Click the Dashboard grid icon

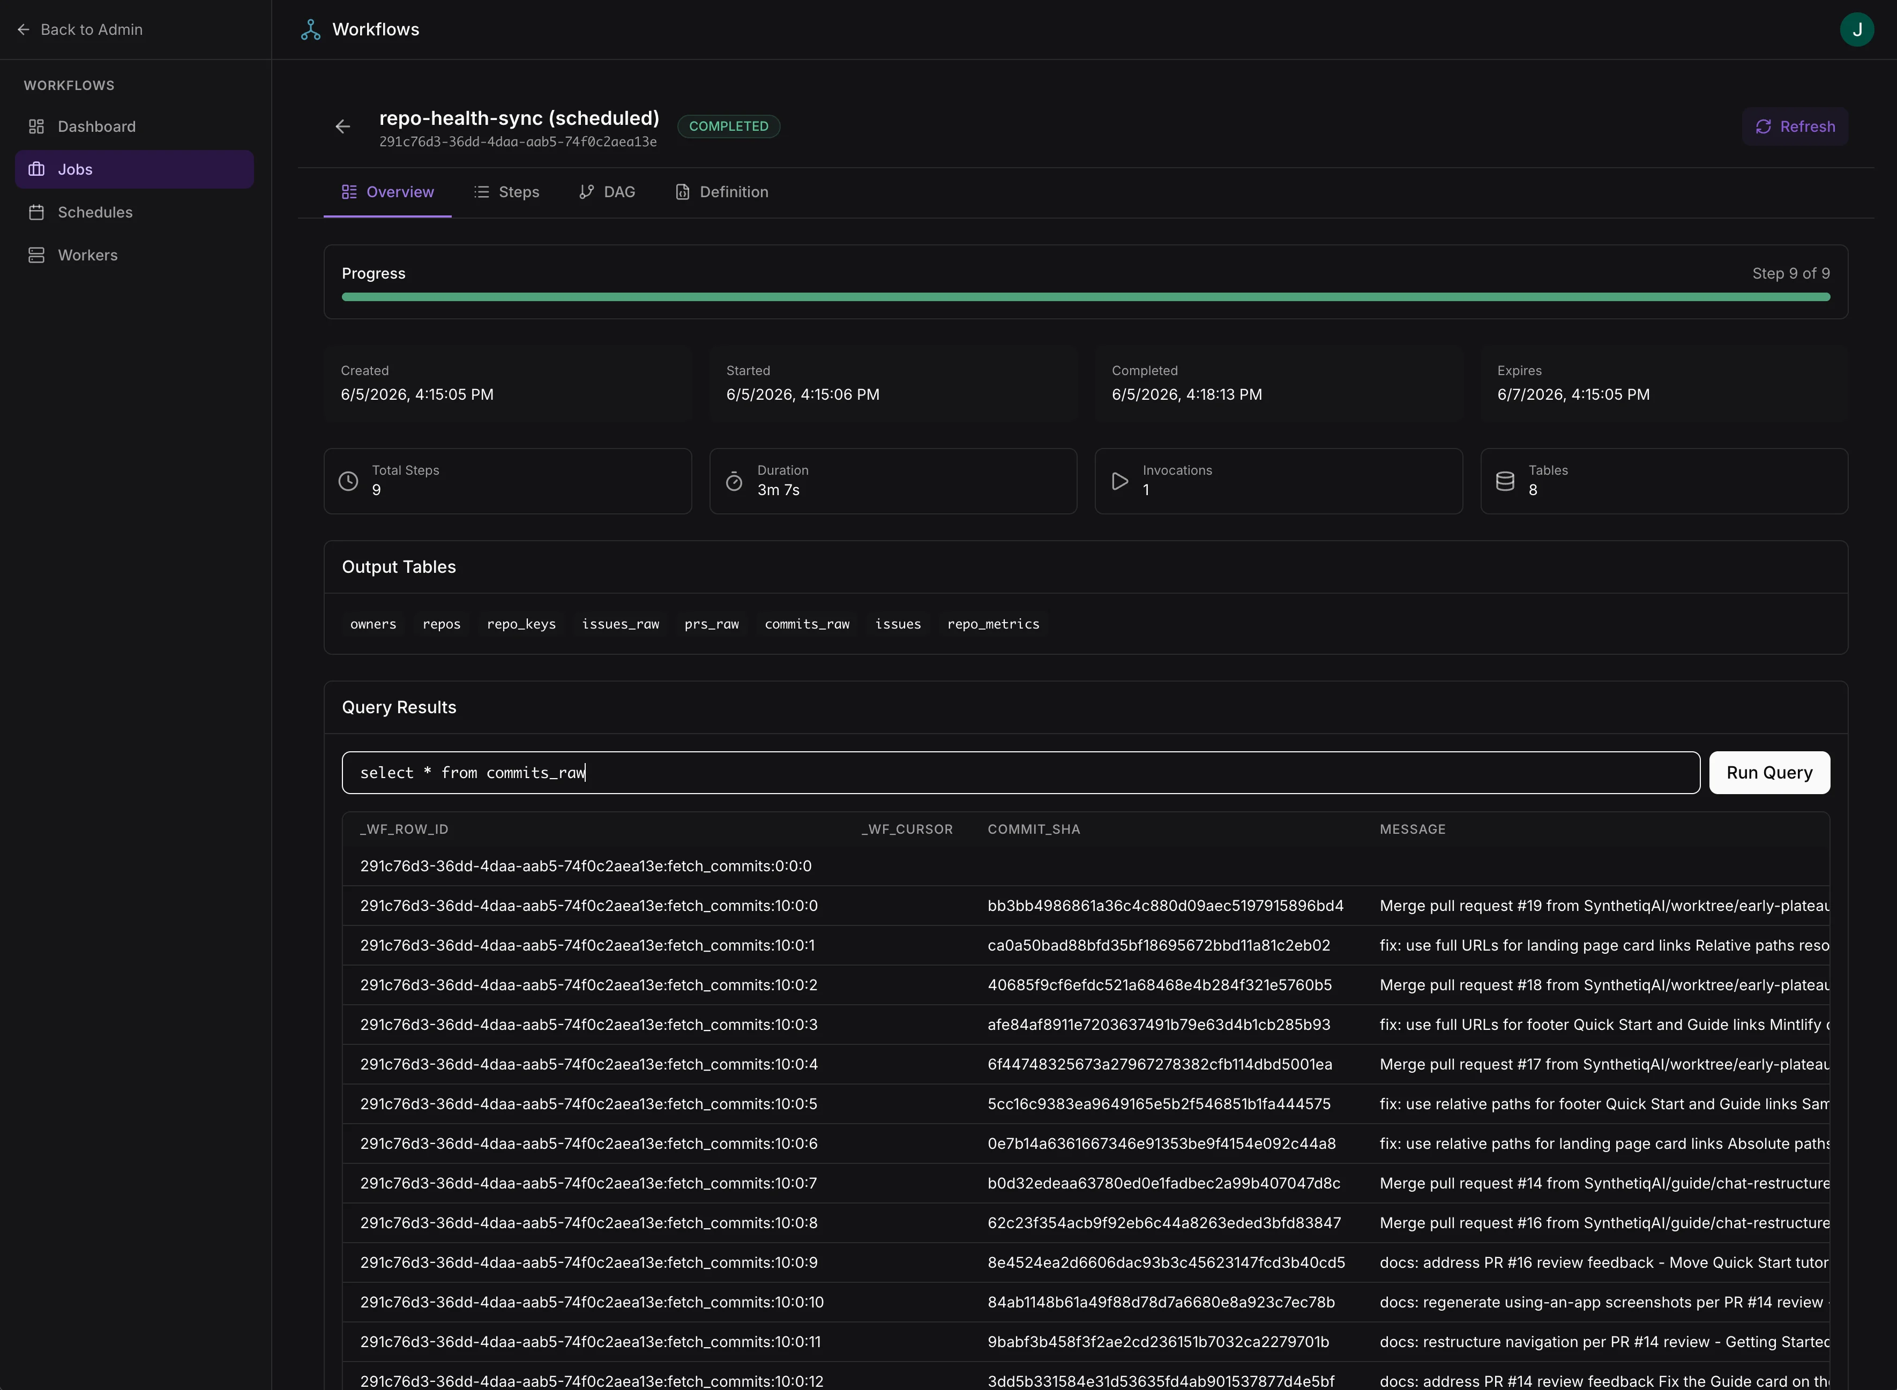click(x=36, y=126)
